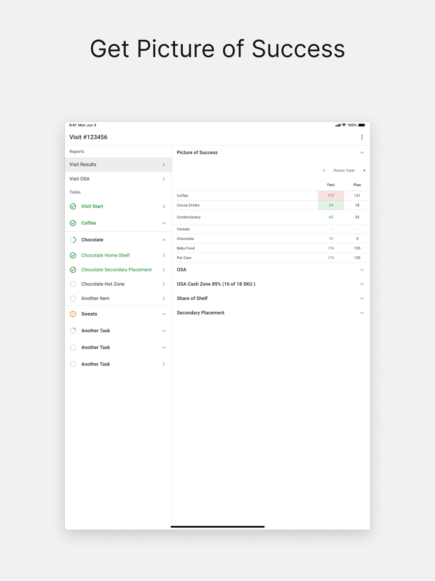Click the Chocolate task label

92,240
